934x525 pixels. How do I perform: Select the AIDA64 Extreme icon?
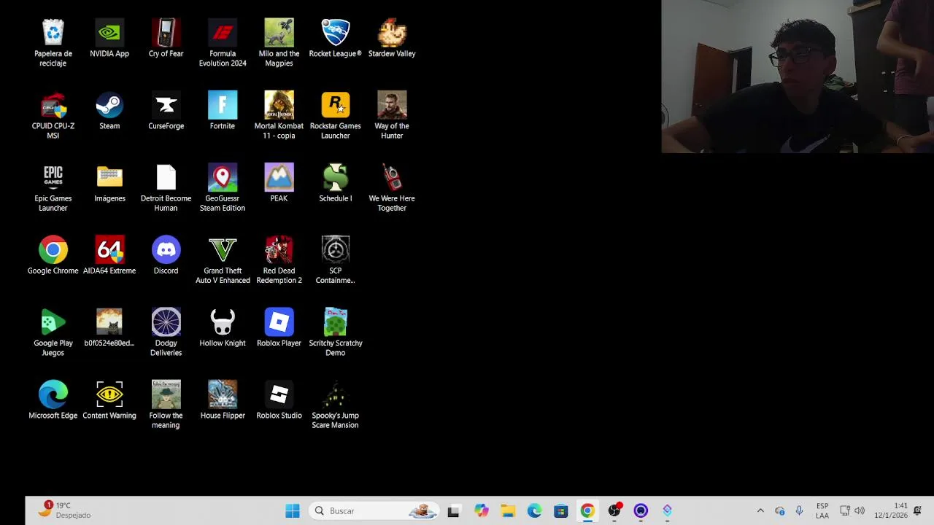click(109, 255)
